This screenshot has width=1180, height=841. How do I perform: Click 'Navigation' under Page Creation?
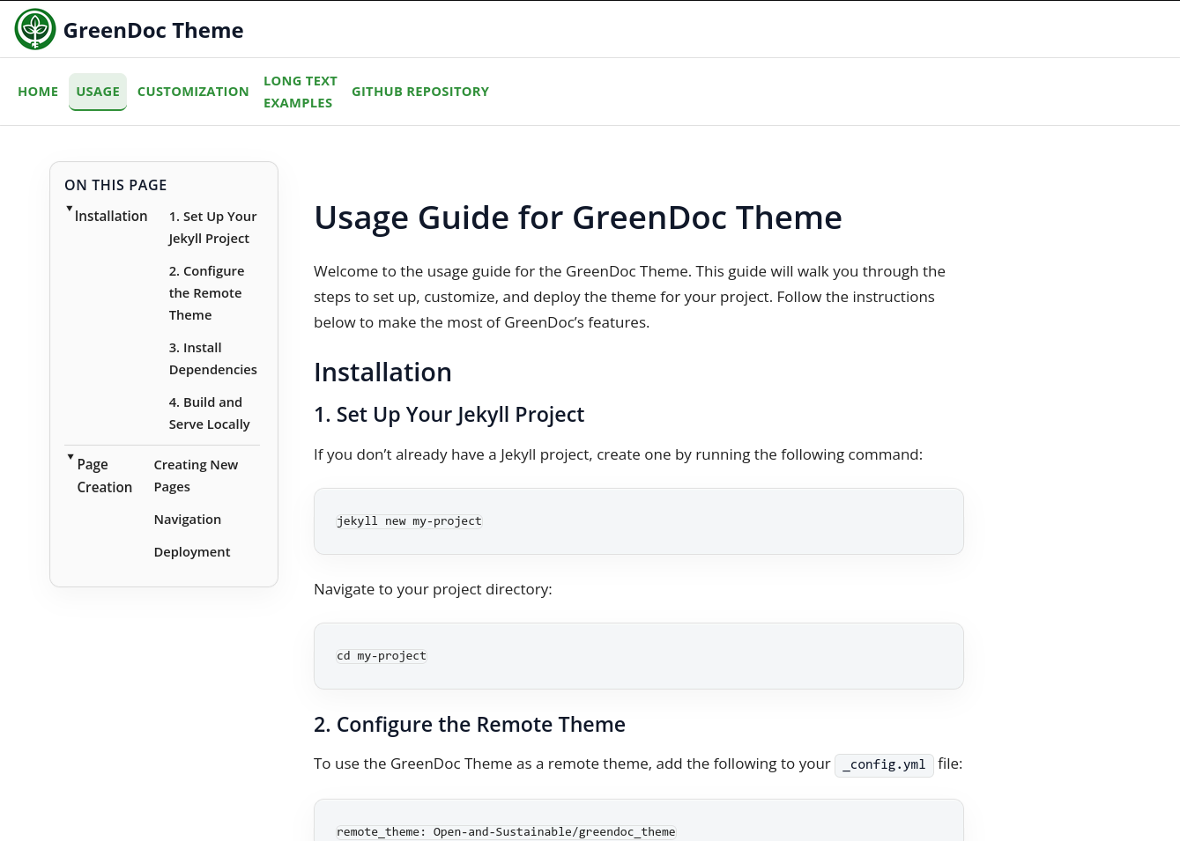187,519
